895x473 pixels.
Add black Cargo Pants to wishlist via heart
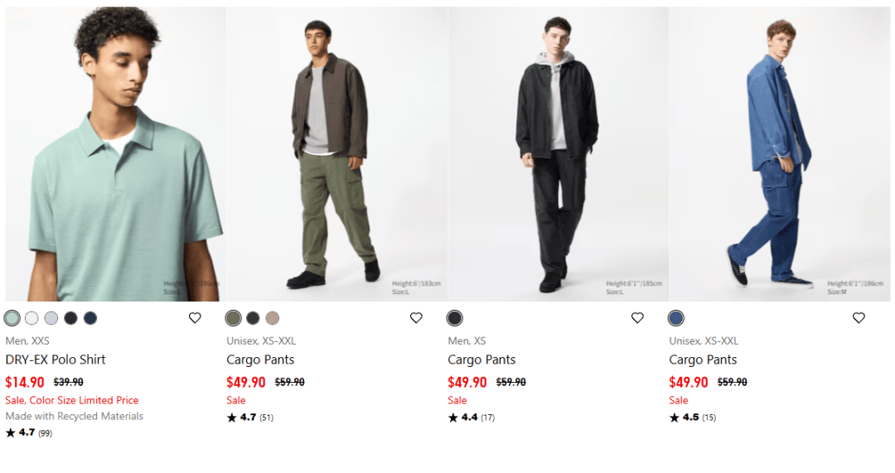point(637,318)
